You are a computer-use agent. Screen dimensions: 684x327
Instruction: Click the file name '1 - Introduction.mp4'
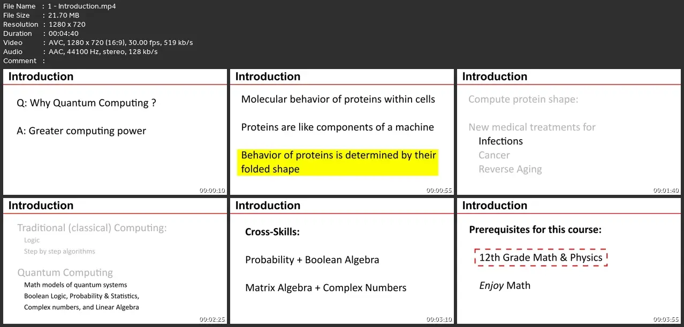(82, 6)
